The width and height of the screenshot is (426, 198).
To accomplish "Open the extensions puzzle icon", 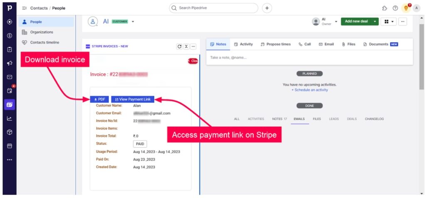I will 384,8.
